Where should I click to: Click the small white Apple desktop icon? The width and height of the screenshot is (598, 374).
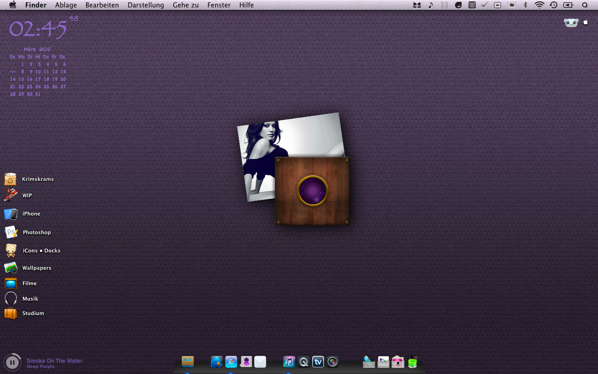(586, 22)
